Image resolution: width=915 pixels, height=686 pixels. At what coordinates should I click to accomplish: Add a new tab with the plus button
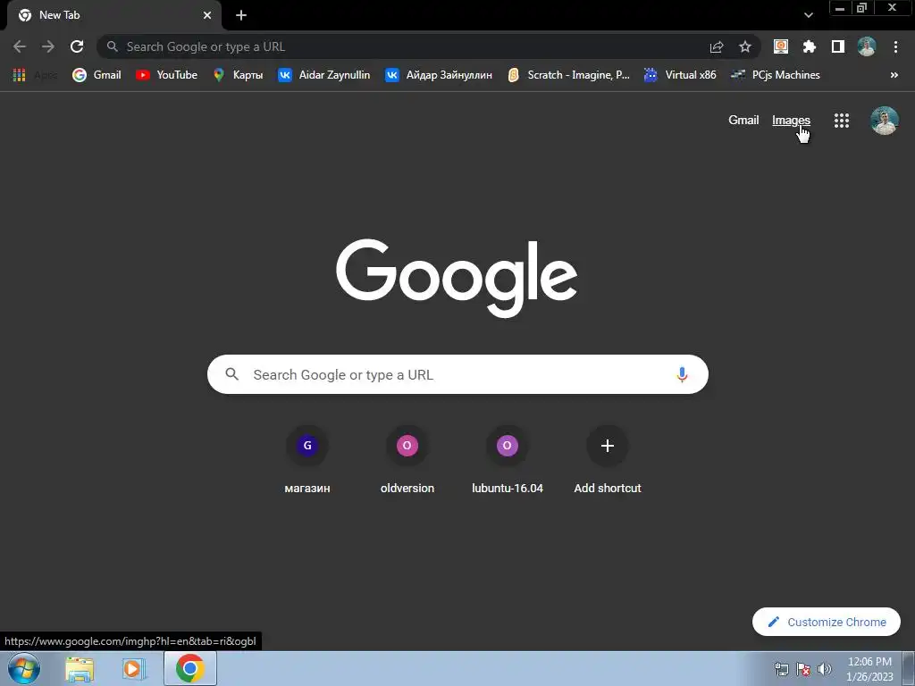click(241, 15)
